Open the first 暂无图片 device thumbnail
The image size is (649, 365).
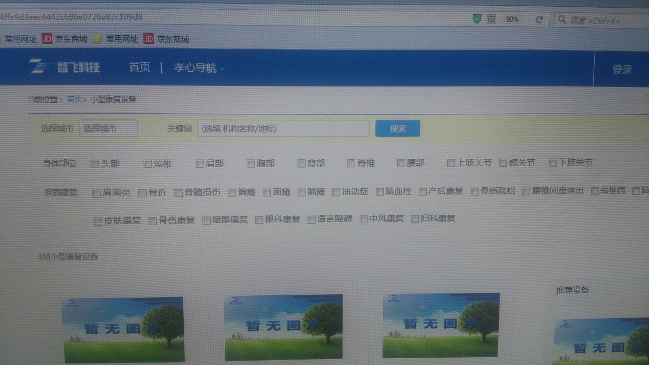[123, 329]
